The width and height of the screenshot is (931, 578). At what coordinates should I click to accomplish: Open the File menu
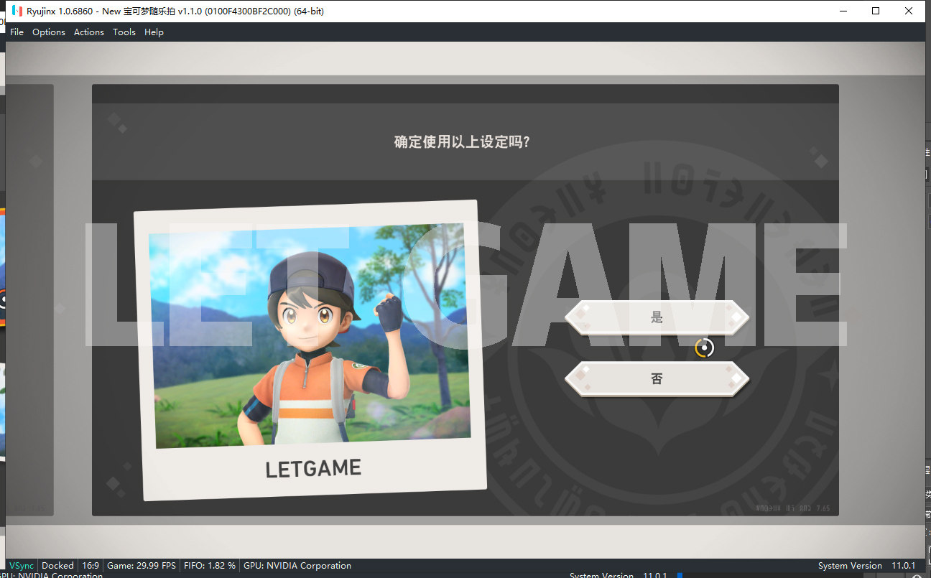tap(17, 32)
